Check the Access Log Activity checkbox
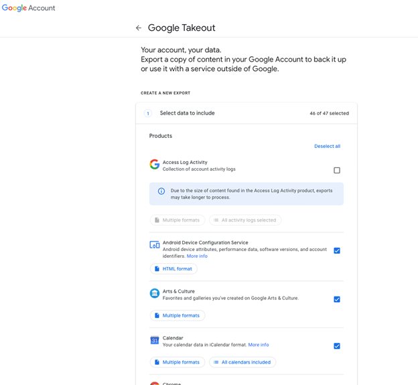This screenshot has height=385, width=418. click(x=337, y=170)
